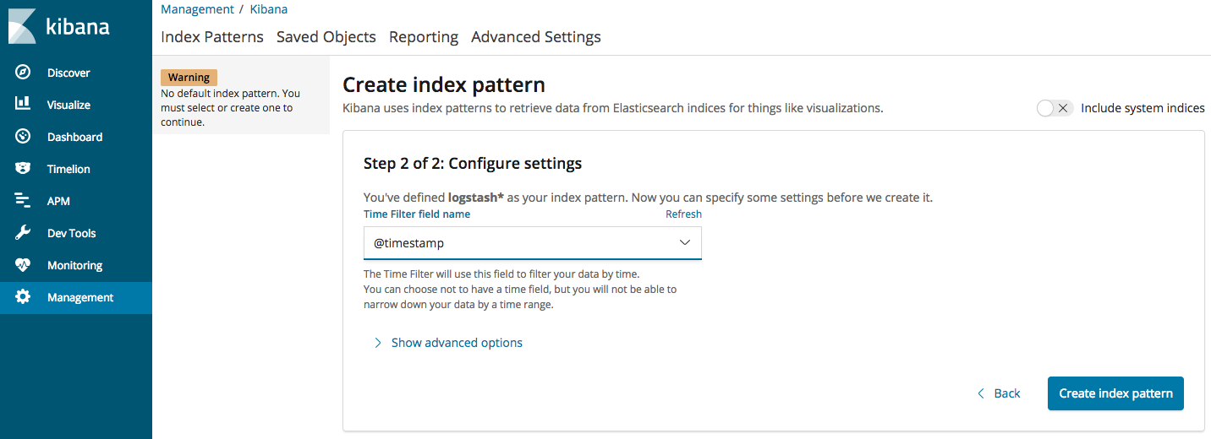Go Back to previous step
The width and height of the screenshot is (1211, 439).
[999, 393]
